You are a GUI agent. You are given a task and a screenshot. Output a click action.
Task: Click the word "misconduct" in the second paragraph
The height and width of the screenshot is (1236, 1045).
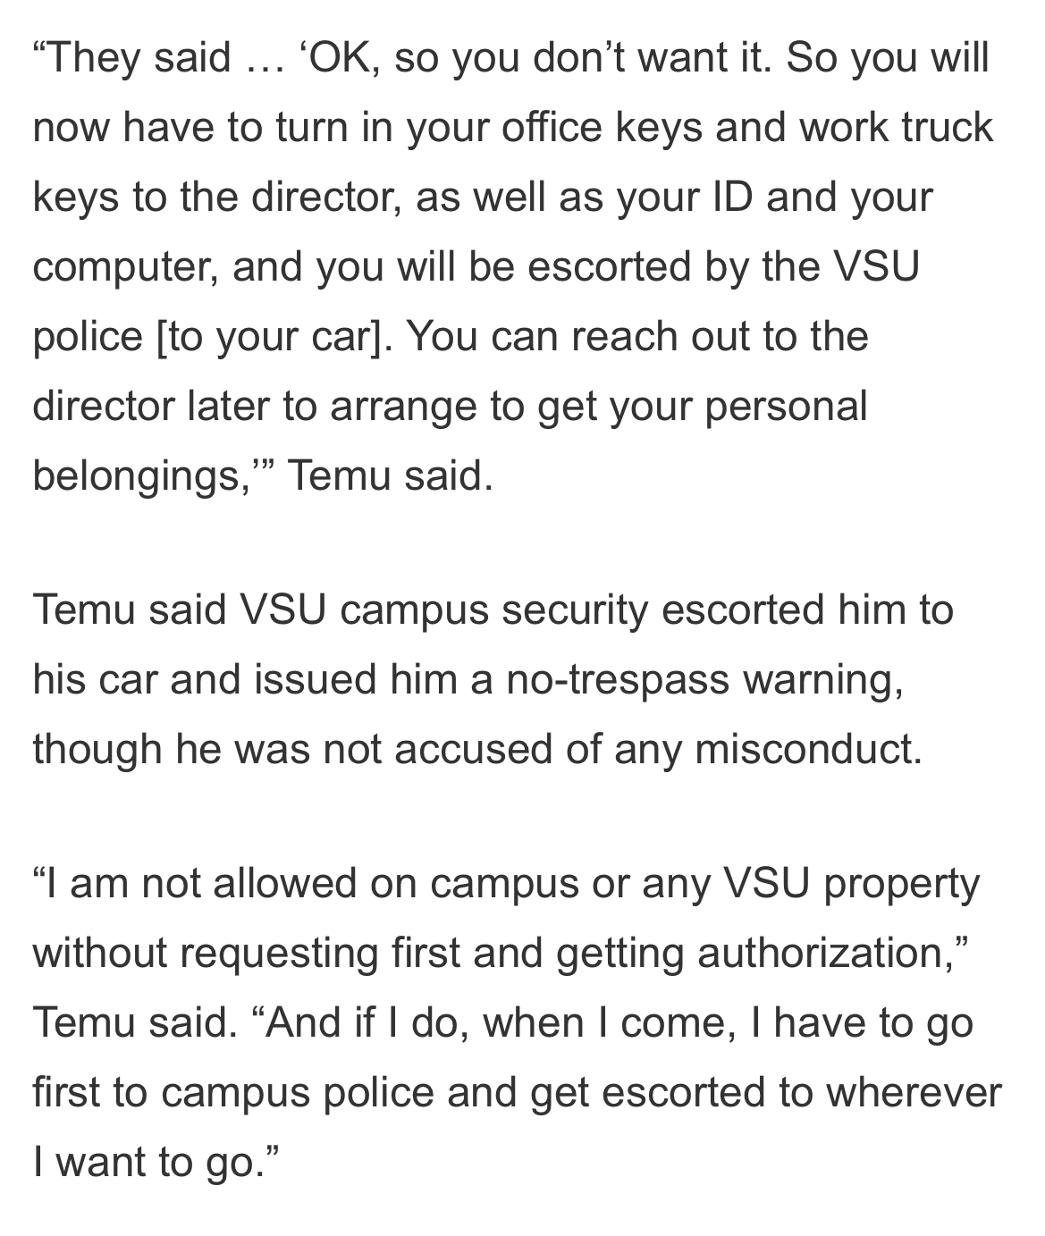pyautogui.click(x=807, y=749)
